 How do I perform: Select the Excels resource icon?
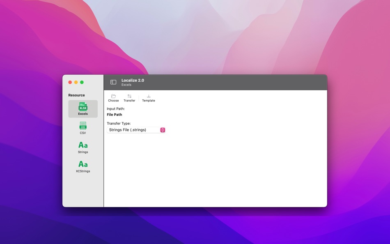click(x=83, y=107)
